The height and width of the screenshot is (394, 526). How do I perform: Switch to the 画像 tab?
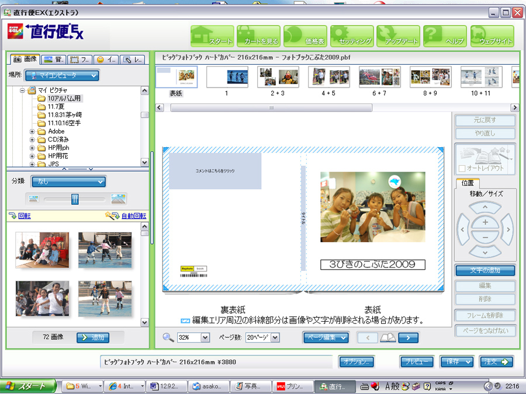25,60
